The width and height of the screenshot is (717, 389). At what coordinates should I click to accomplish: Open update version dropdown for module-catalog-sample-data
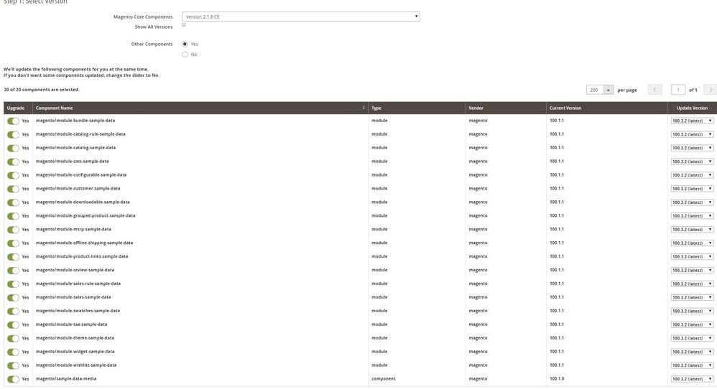[692, 148]
